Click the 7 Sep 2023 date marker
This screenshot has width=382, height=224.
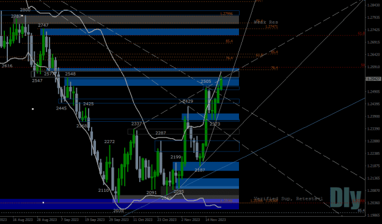(70, 220)
